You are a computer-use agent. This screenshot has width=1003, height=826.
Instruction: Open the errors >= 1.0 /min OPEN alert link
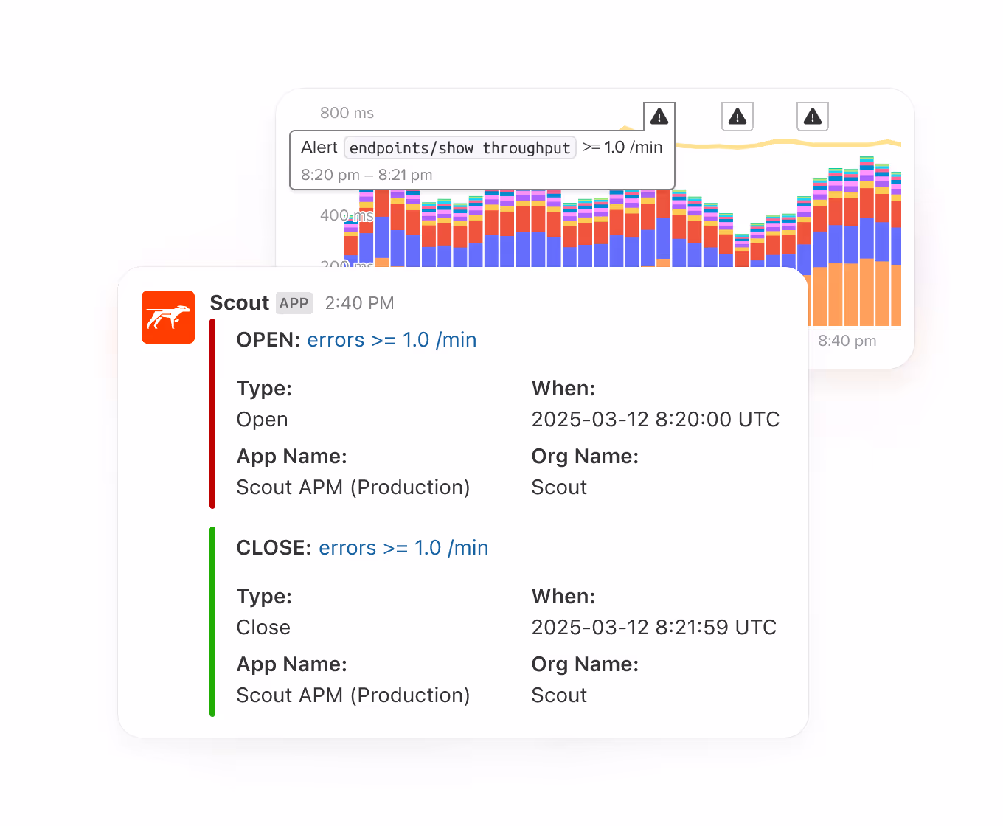tap(392, 340)
